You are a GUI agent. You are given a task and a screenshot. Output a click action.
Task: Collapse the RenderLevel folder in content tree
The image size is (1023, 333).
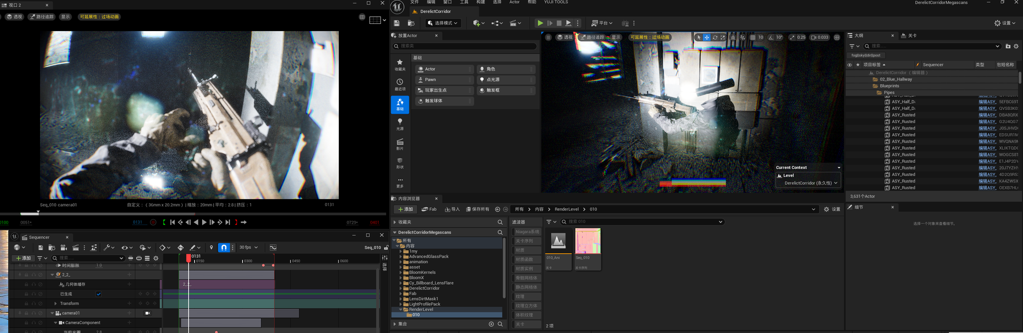[401, 310]
